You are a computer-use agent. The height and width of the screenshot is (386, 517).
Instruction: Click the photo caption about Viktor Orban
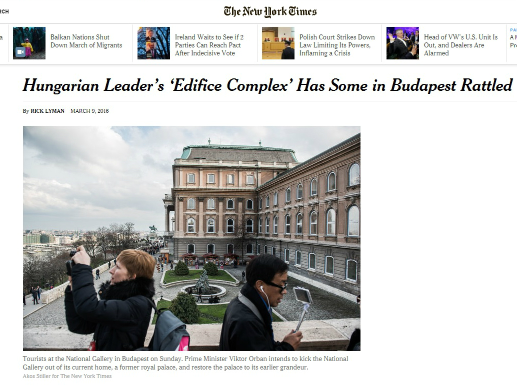185,363
